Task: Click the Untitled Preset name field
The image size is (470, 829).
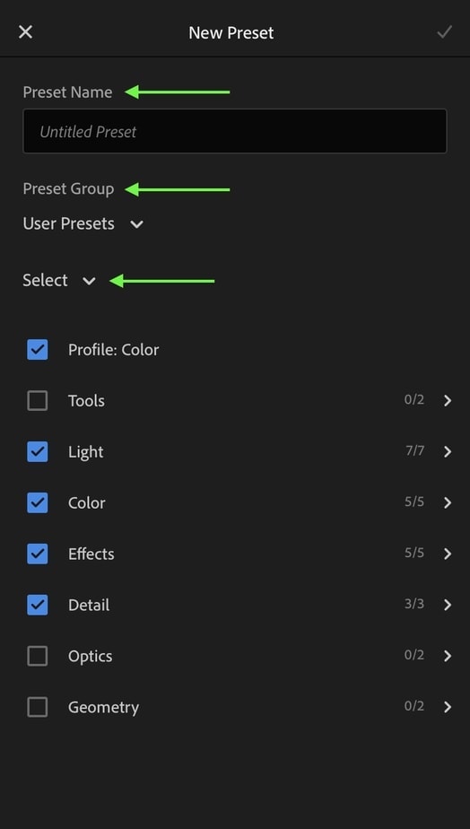Action: tap(235, 131)
